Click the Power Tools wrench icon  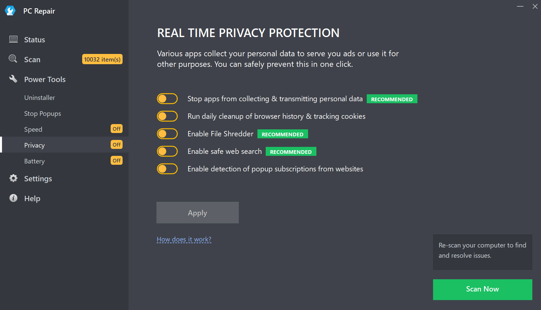(13, 79)
